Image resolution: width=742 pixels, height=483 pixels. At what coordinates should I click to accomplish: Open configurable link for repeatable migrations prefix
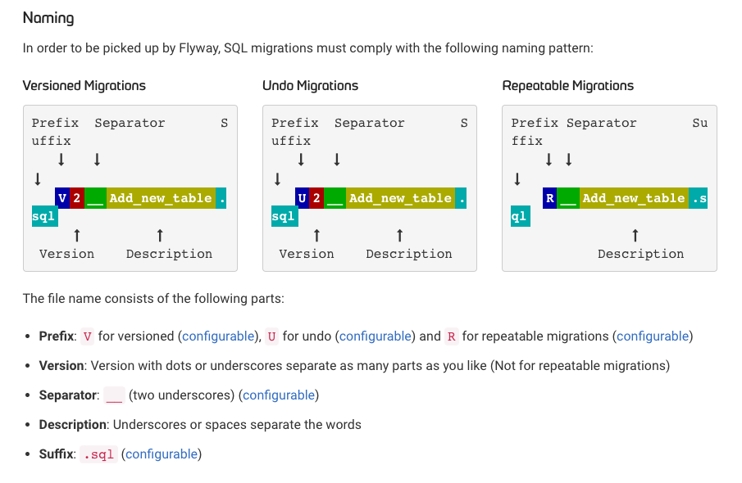(653, 336)
